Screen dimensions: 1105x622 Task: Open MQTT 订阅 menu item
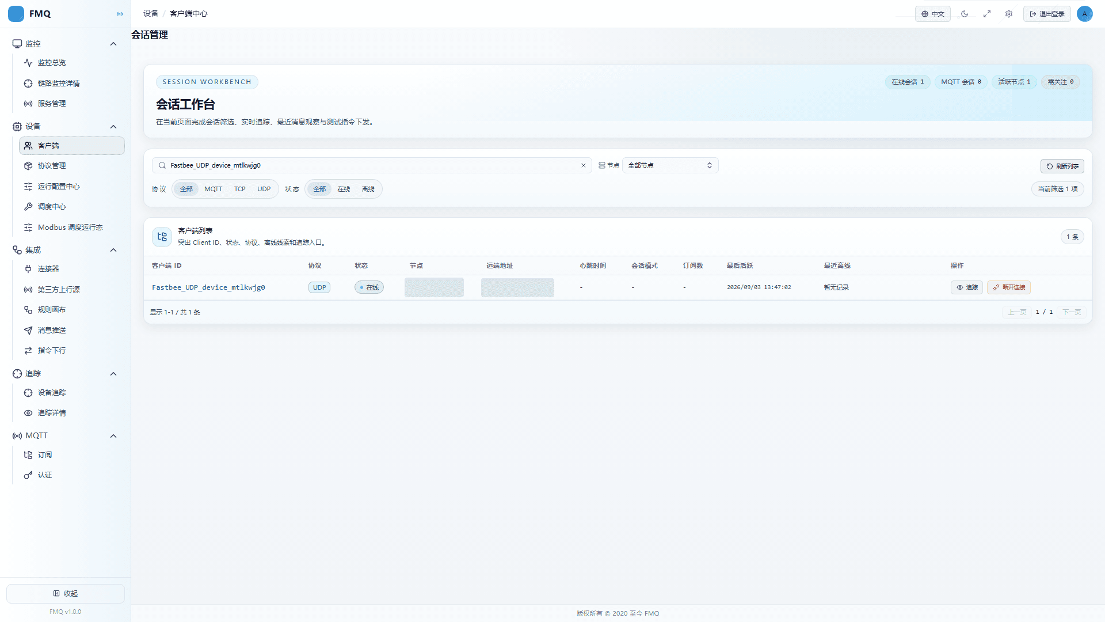(x=72, y=455)
